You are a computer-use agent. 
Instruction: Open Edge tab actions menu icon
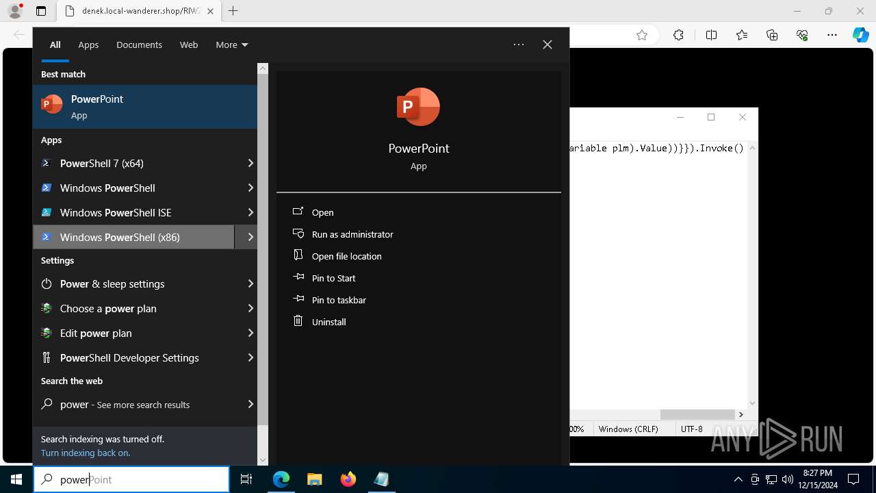pyautogui.click(x=41, y=11)
